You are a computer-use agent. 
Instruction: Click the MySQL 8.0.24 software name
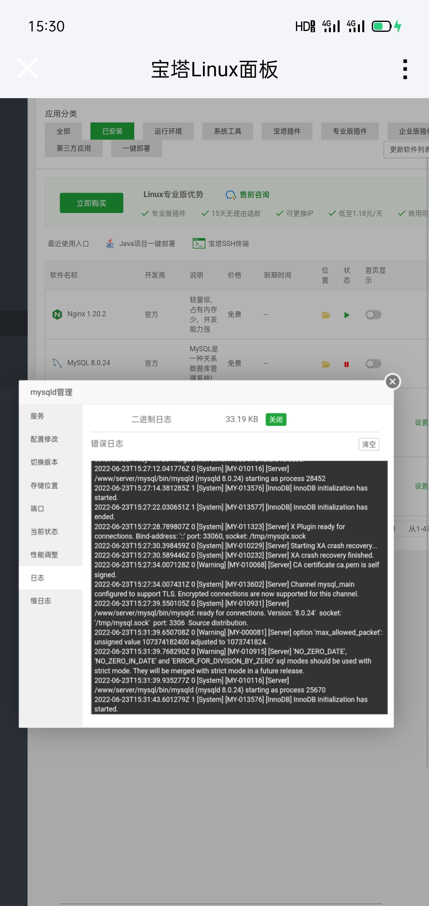pos(89,363)
